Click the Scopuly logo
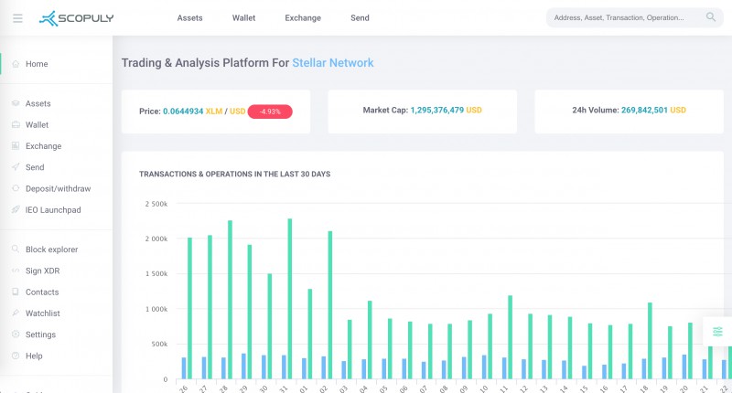Viewport: 732px width, 393px height. pos(76,18)
